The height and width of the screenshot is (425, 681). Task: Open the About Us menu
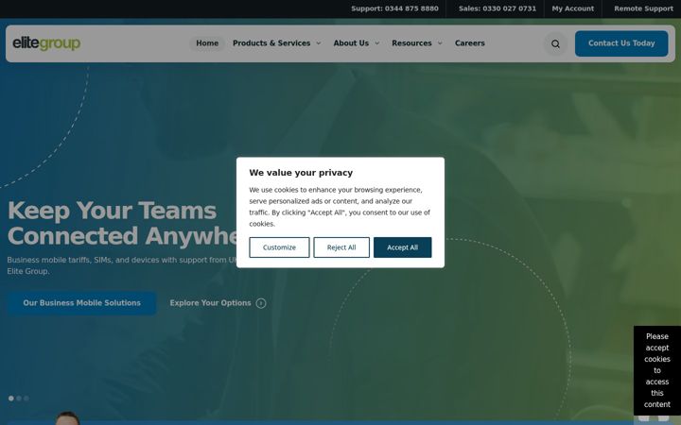pyautogui.click(x=351, y=43)
